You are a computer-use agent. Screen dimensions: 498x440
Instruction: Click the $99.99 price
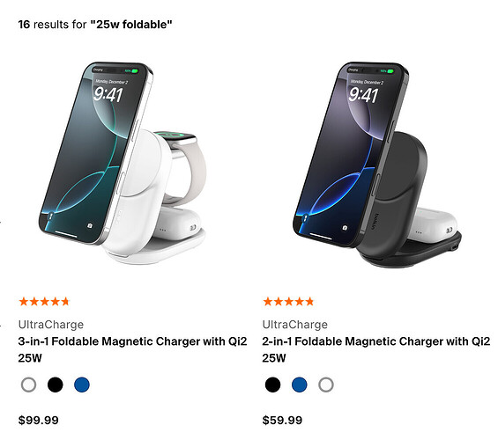click(x=39, y=421)
